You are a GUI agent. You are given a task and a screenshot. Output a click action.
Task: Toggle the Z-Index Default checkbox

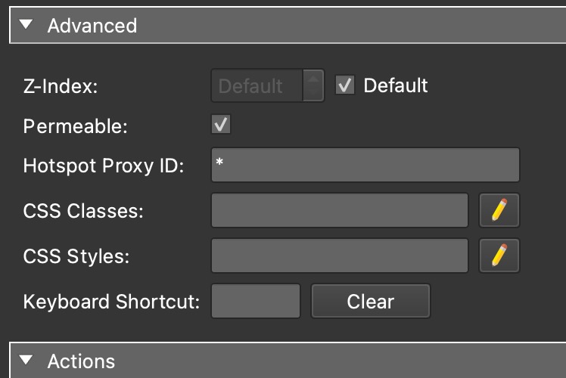pyautogui.click(x=345, y=85)
